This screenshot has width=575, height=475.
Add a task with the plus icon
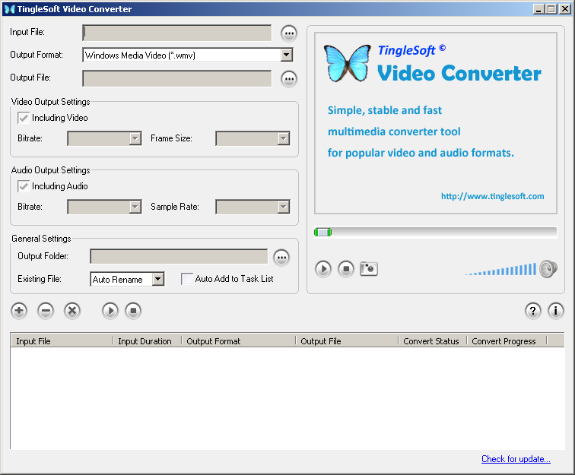coord(19,311)
